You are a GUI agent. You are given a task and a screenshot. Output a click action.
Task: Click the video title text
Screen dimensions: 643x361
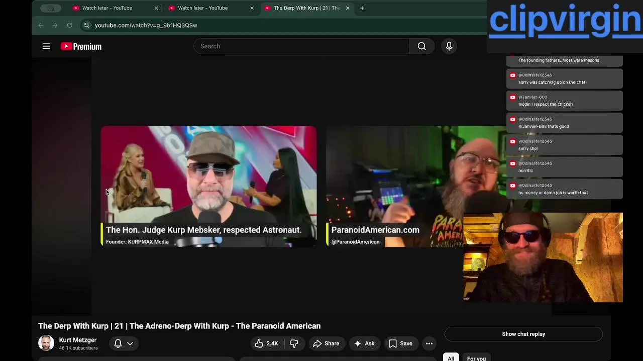pos(179,326)
